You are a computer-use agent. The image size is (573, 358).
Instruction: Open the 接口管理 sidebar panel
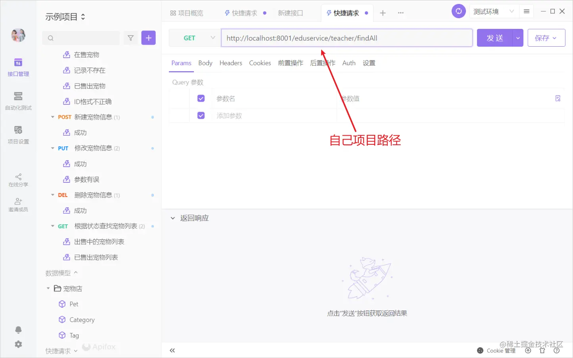(x=18, y=66)
